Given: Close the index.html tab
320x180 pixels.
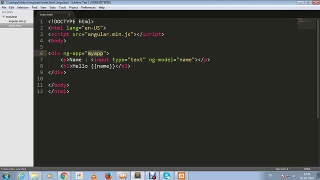Looking at the screenshot, I should [x=69, y=14].
